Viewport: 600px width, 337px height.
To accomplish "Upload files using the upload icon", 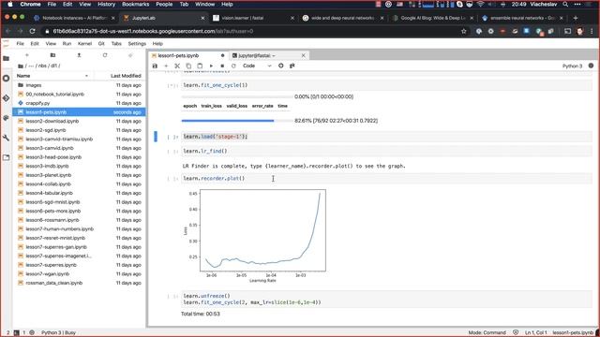I will [x=79, y=55].
